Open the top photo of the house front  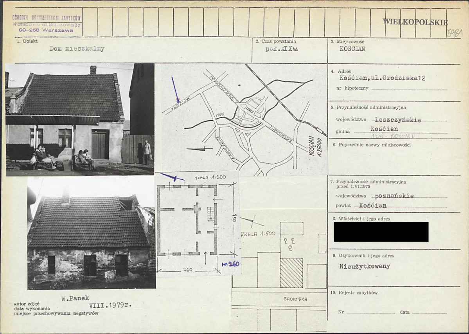(x=79, y=119)
